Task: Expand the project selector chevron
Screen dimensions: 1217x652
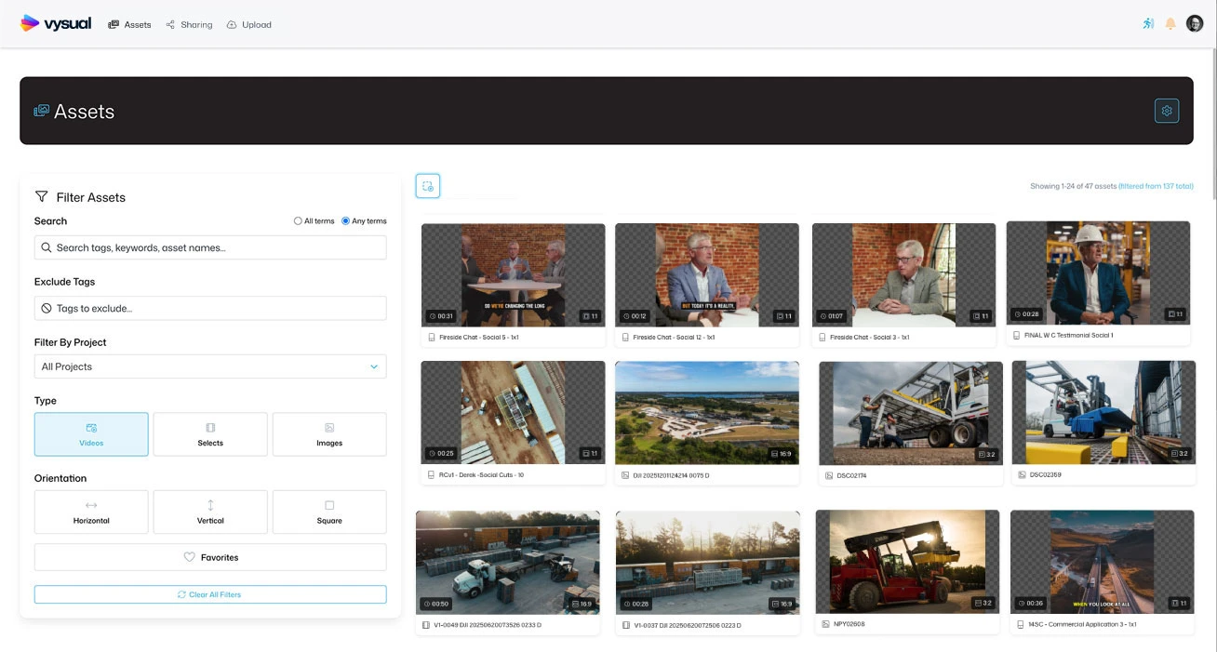Action: [x=376, y=366]
